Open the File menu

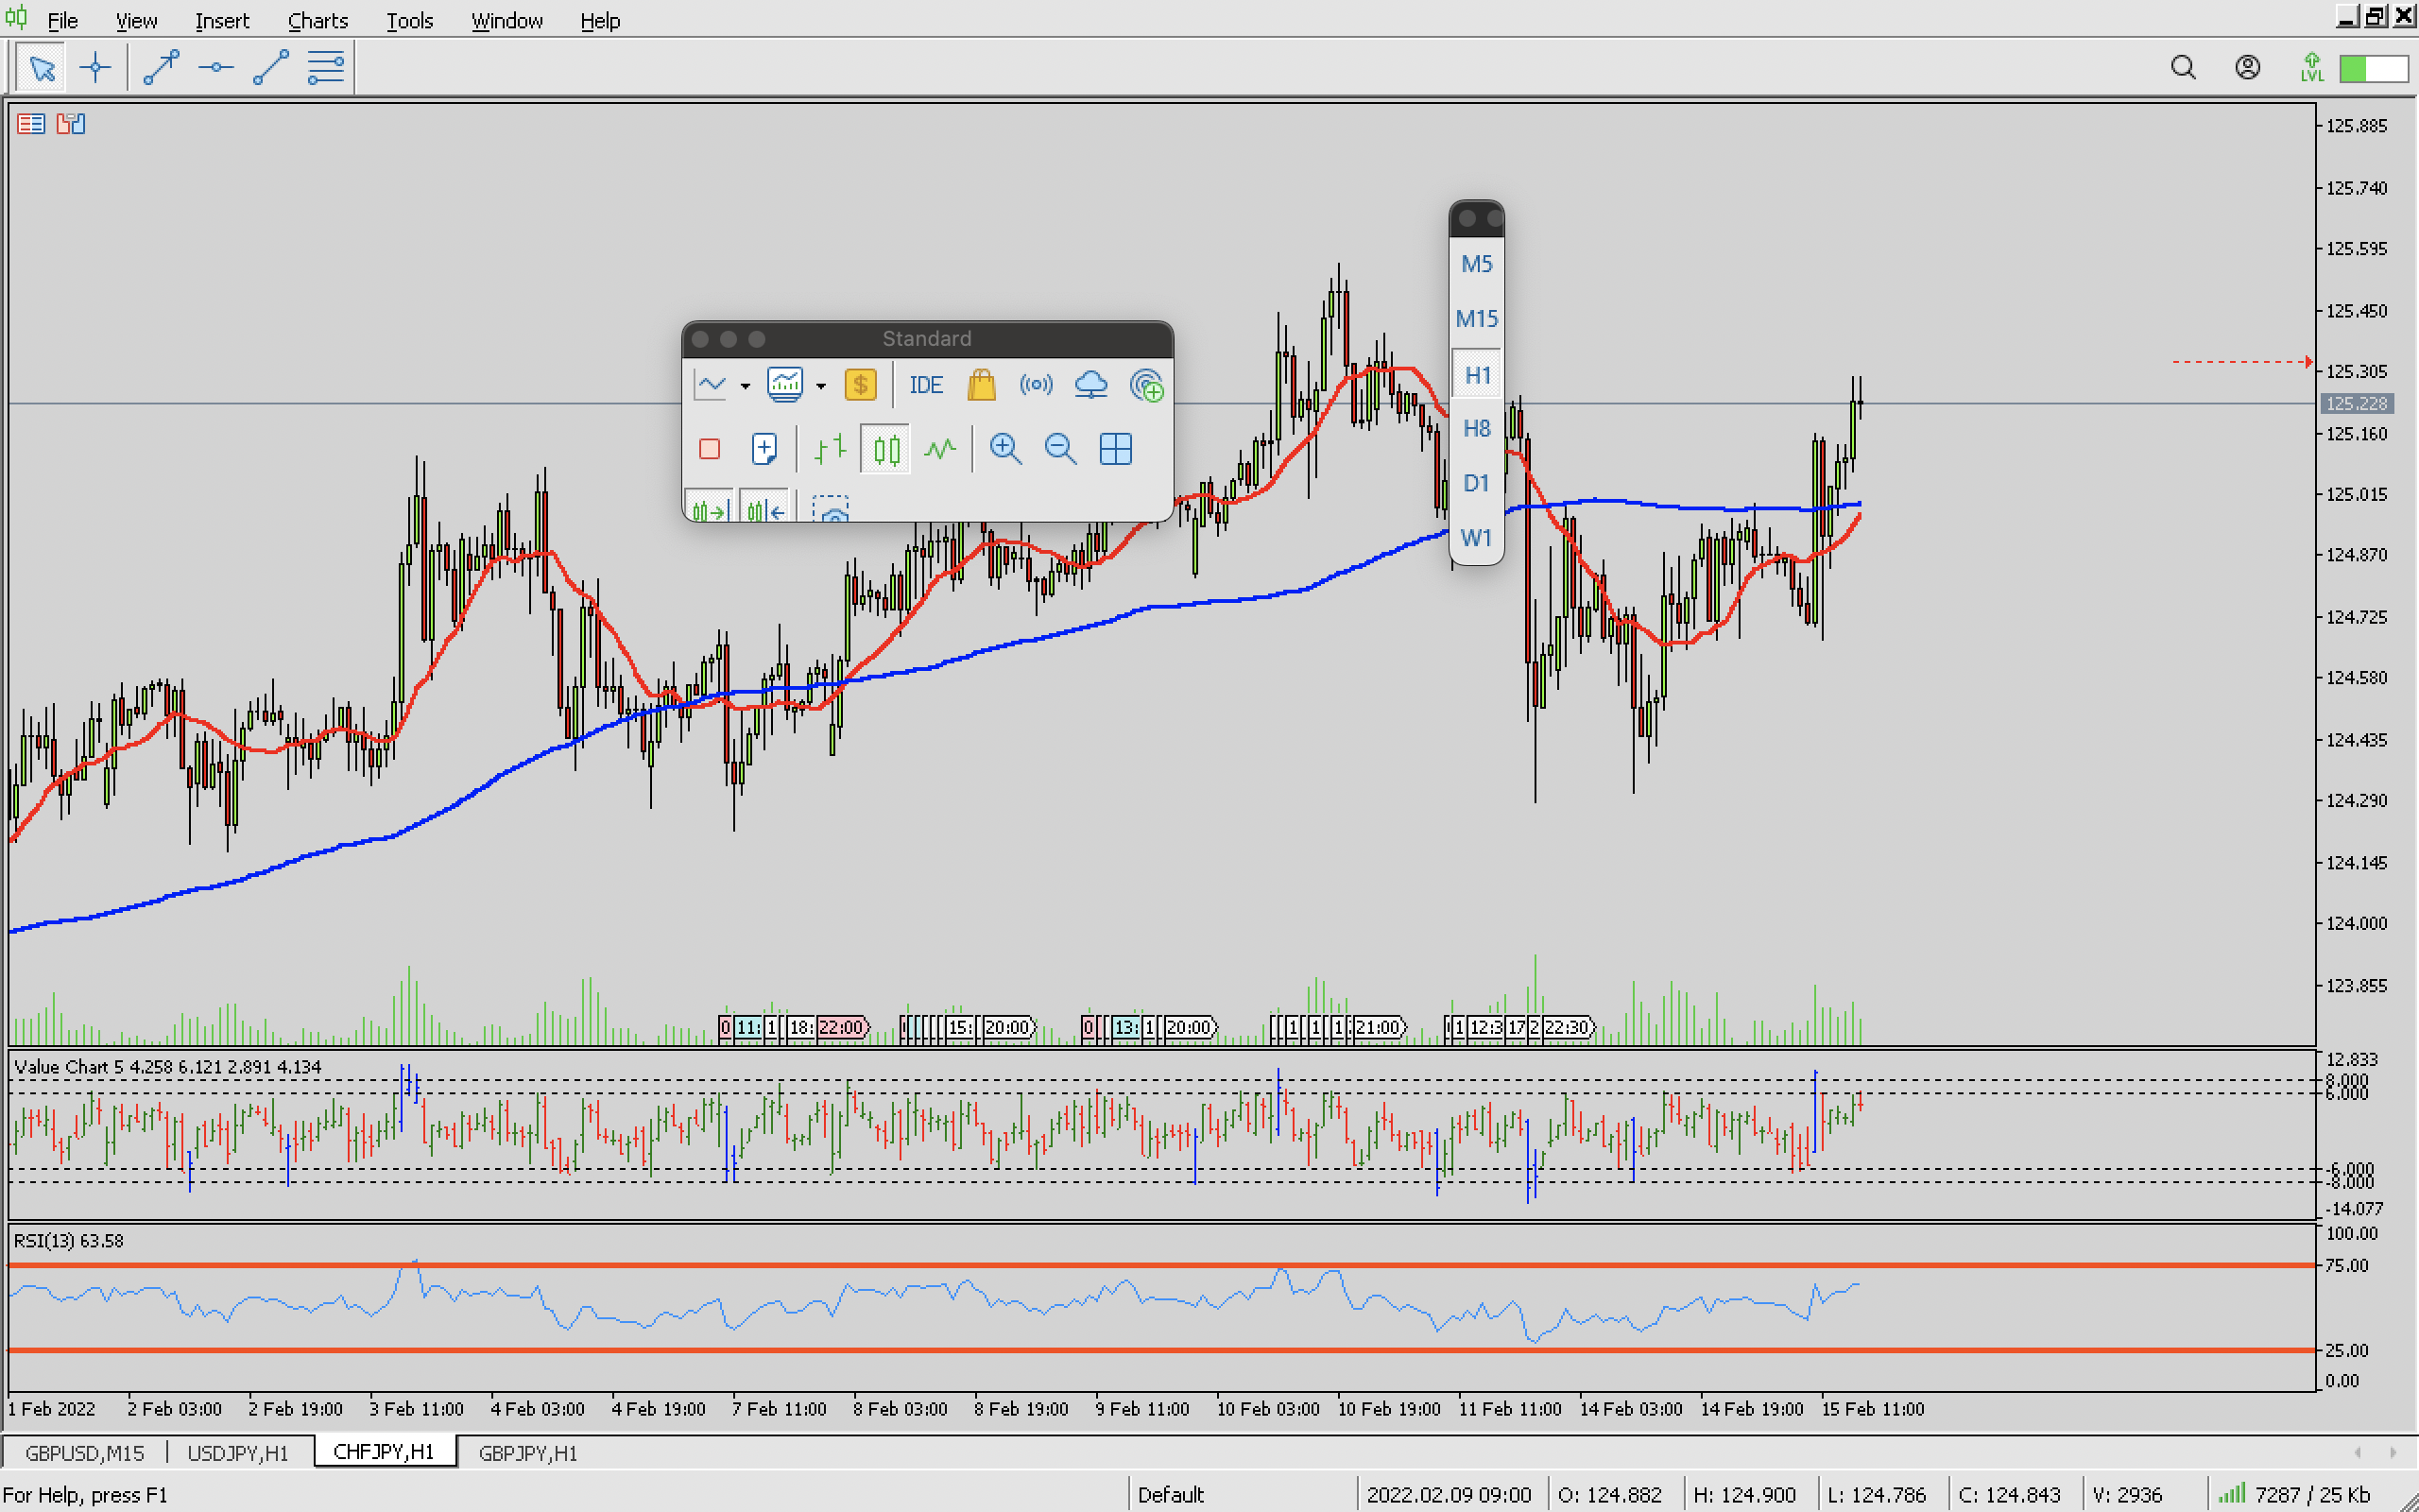point(62,20)
